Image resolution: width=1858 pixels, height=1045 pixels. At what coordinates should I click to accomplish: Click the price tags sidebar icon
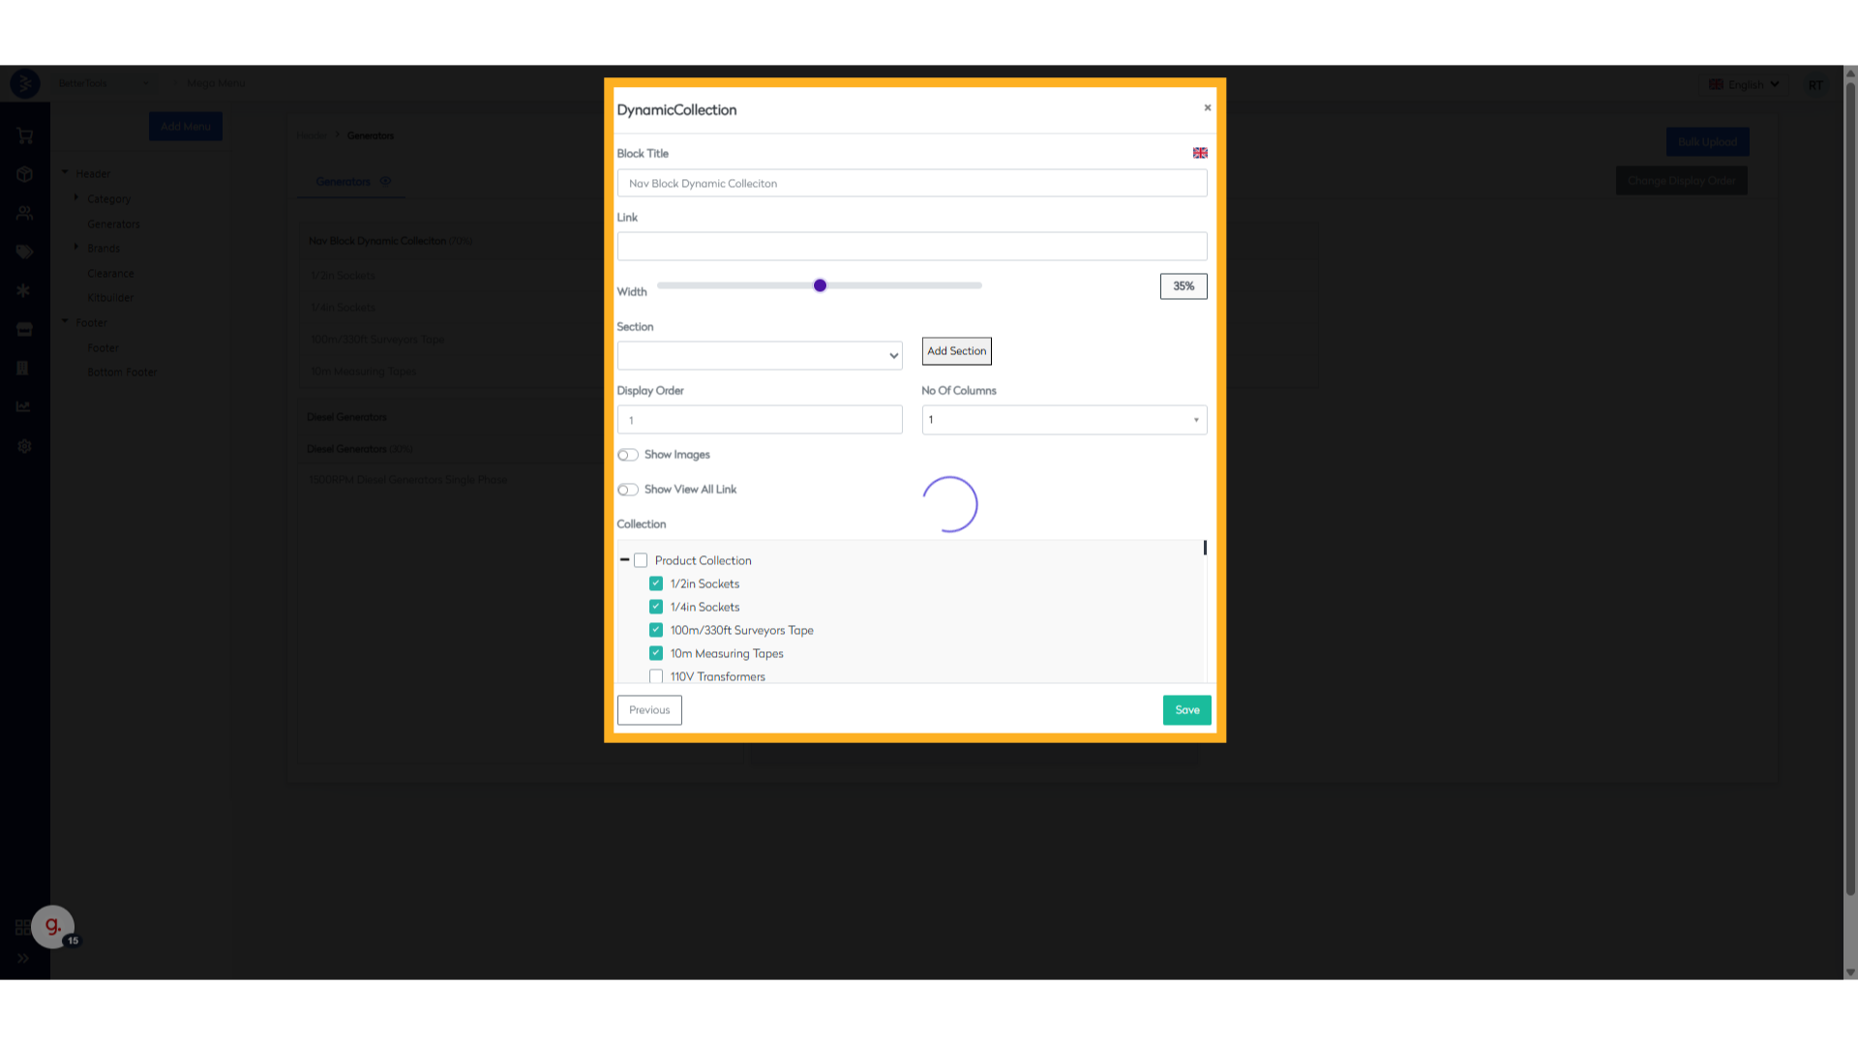[25, 252]
